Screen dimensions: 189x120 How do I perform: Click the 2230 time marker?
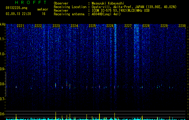(x=182, y=26)
